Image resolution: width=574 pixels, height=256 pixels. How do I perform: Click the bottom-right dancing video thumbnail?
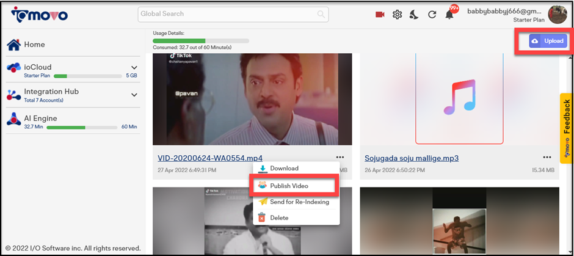[459, 221]
